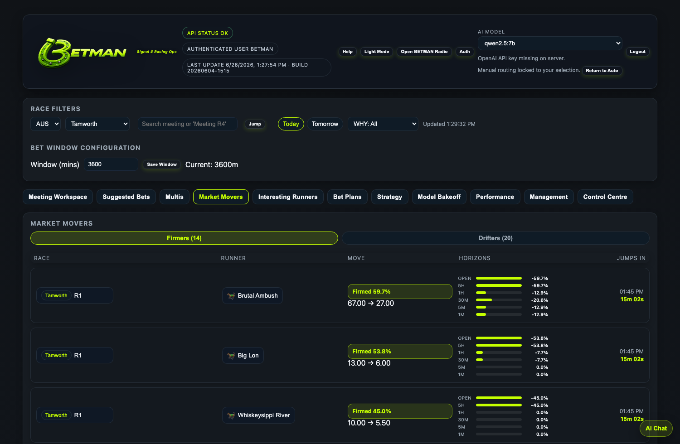The width and height of the screenshot is (680, 444).
Task: Click the horse icon beside Brutal Ambush
Action: pos(231,296)
